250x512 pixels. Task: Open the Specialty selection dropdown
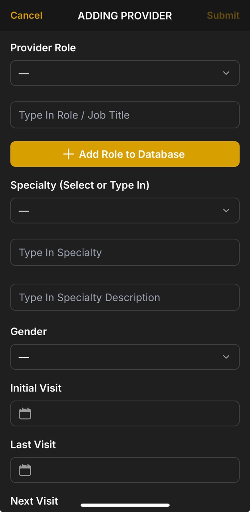125,210
